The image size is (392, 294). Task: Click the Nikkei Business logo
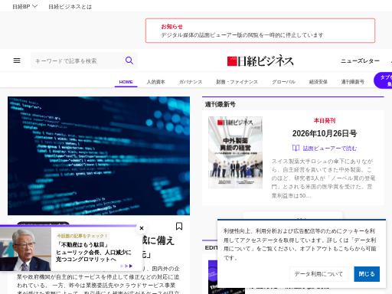(260, 61)
